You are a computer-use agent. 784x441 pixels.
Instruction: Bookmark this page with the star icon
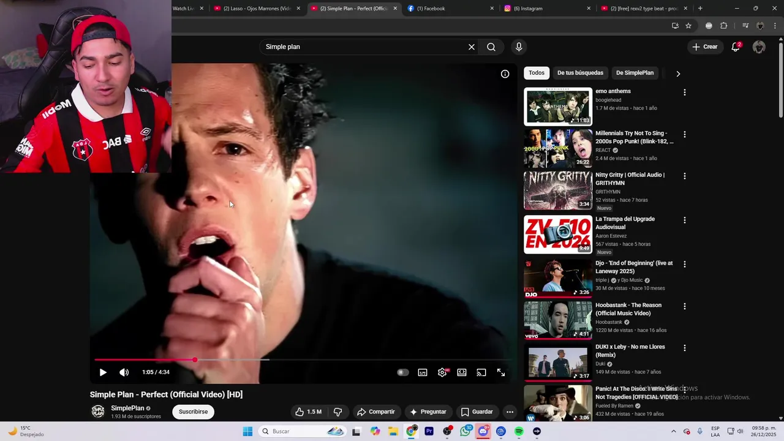click(x=688, y=26)
